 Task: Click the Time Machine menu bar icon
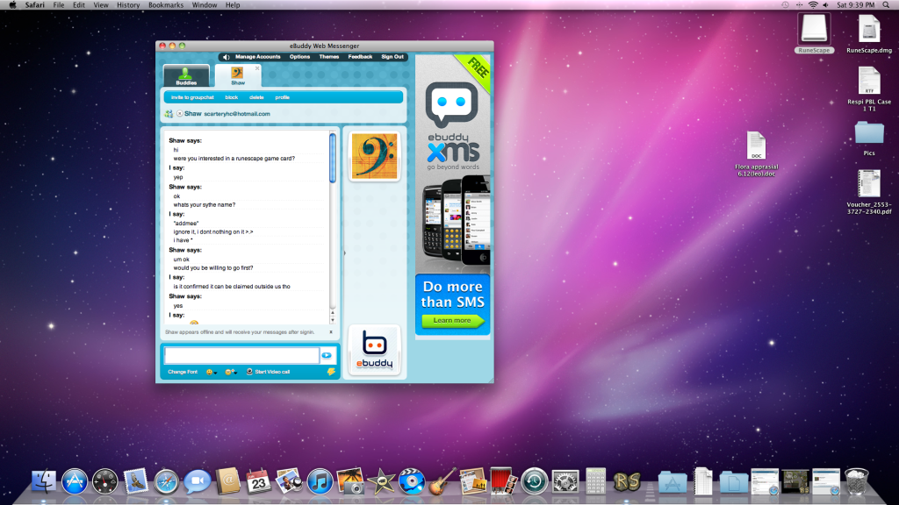click(786, 4)
